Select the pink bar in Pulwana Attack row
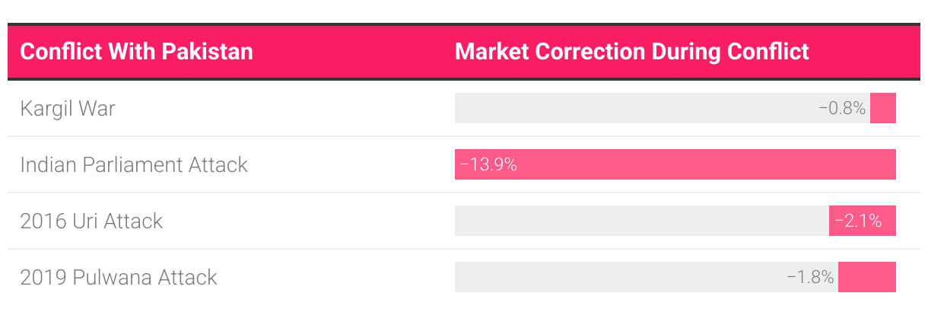Viewport: 928px width, 312px height. point(867,277)
